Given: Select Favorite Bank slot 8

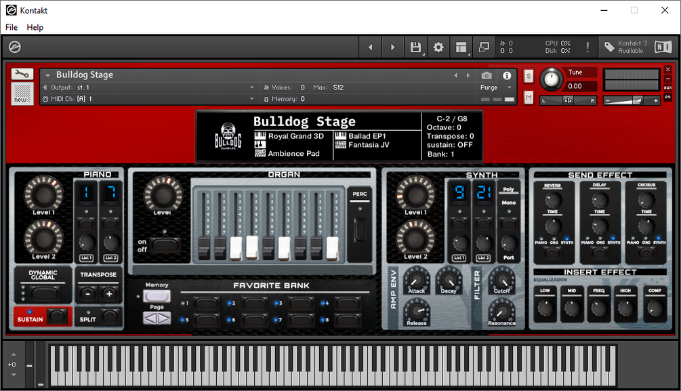Looking at the screenshot, I should click(x=348, y=320).
